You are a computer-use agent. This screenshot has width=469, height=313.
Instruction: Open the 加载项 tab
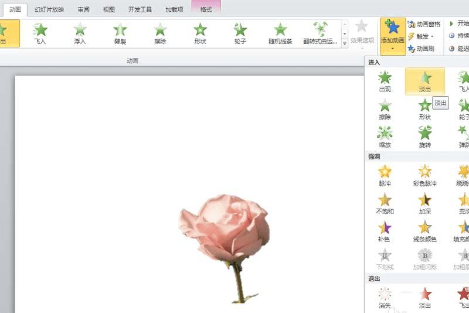pyautogui.click(x=174, y=9)
